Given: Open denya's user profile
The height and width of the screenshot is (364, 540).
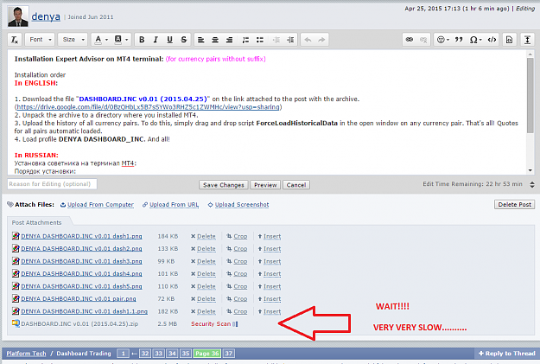Looking at the screenshot, I should point(46,16).
